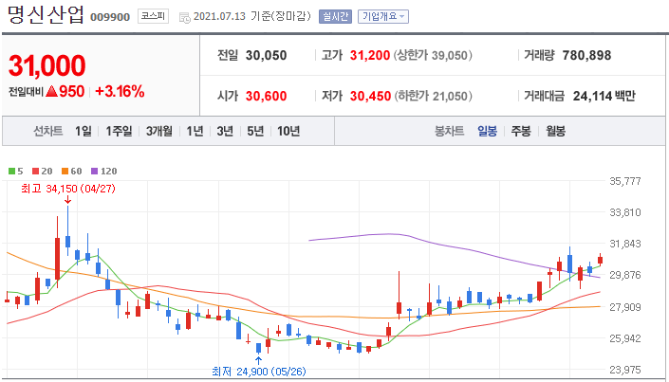Click the 봉차트 label
This screenshot has width=669, height=382.
pyautogui.click(x=449, y=132)
